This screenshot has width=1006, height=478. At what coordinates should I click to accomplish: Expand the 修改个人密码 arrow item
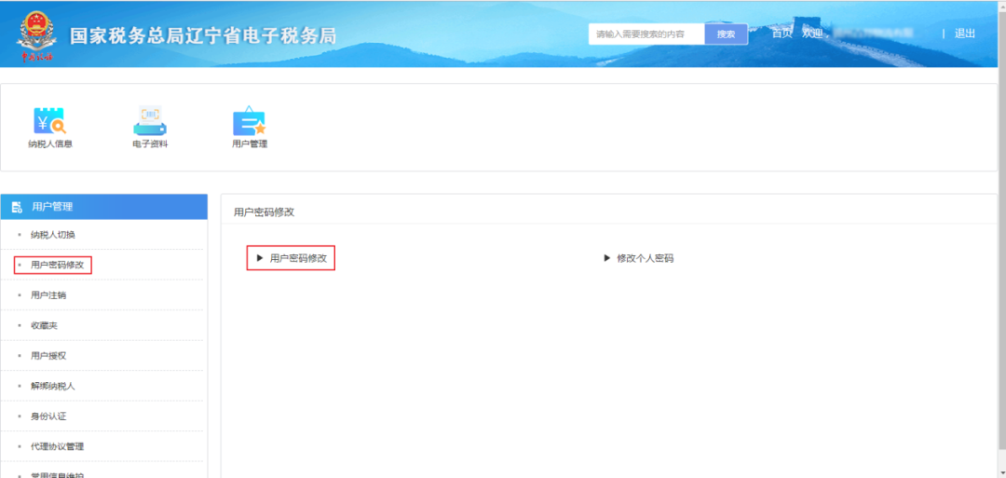(607, 258)
